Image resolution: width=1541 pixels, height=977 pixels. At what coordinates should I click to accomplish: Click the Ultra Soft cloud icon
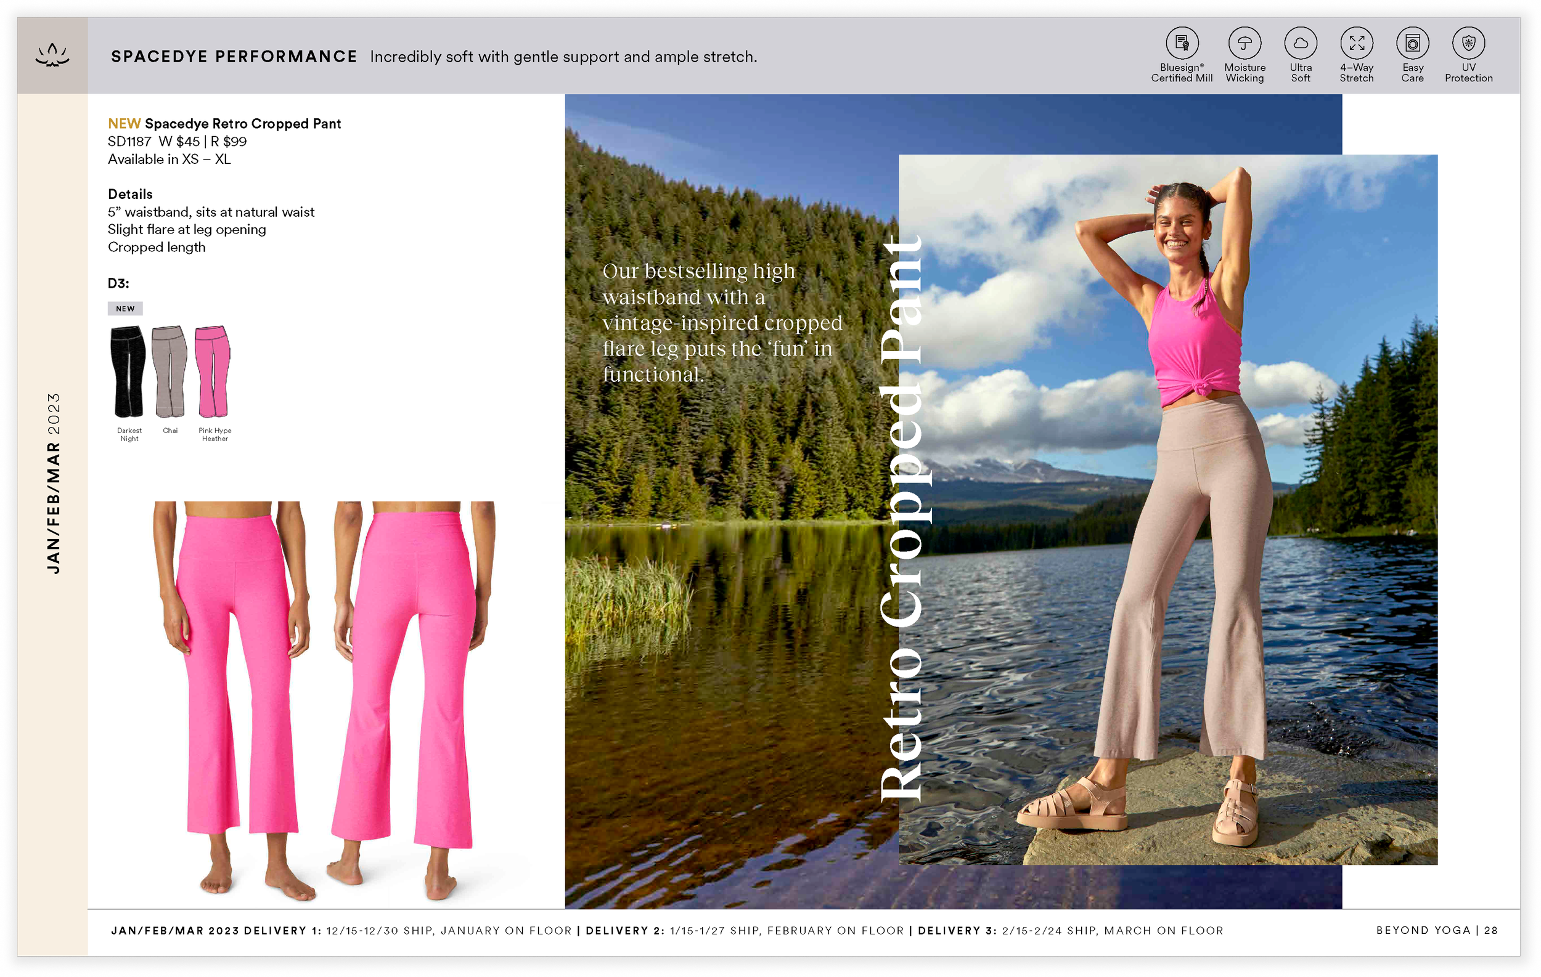[x=1301, y=44]
